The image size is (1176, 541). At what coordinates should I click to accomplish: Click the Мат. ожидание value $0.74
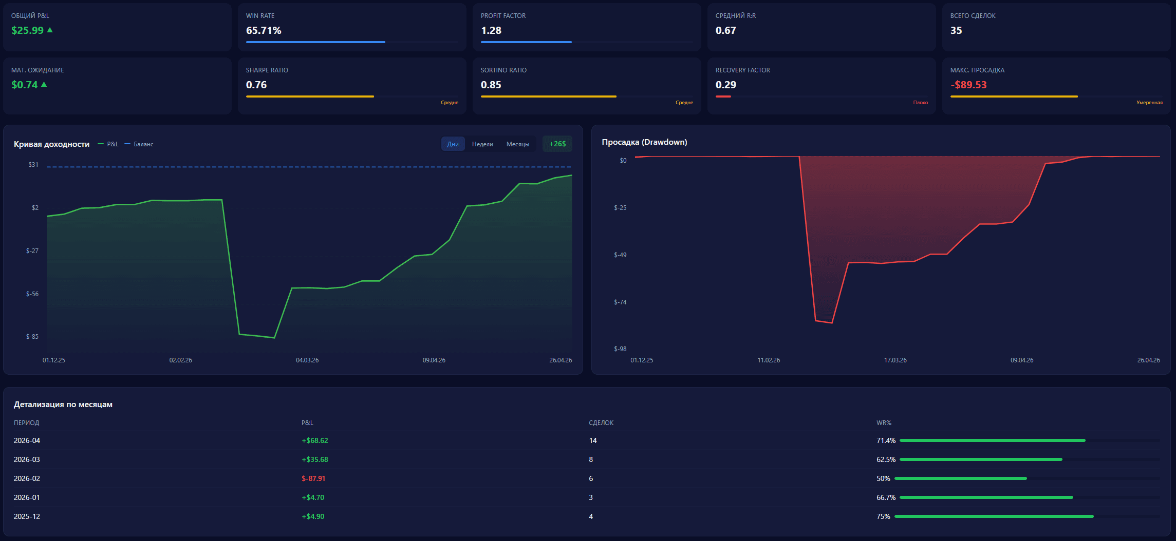[25, 85]
